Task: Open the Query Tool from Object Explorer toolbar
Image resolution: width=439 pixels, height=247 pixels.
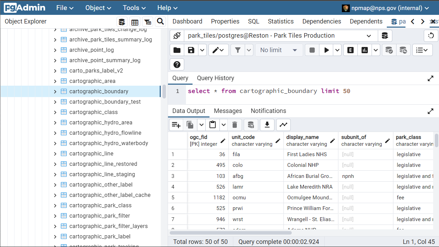Action: (122, 22)
